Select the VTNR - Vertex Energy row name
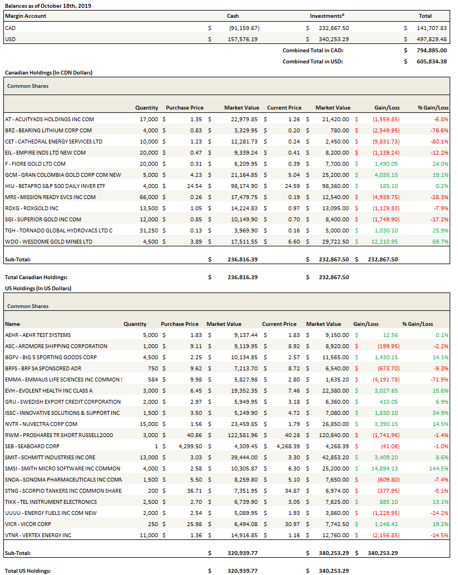The image size is (458, 575). click(38, 535)
